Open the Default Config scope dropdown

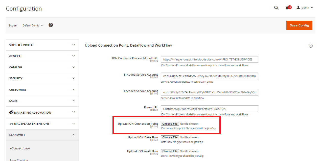33,25
